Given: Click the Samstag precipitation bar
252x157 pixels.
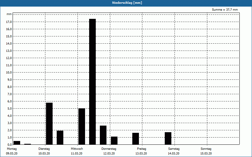Looking at the screenshot, I should (x=168, y=138).
